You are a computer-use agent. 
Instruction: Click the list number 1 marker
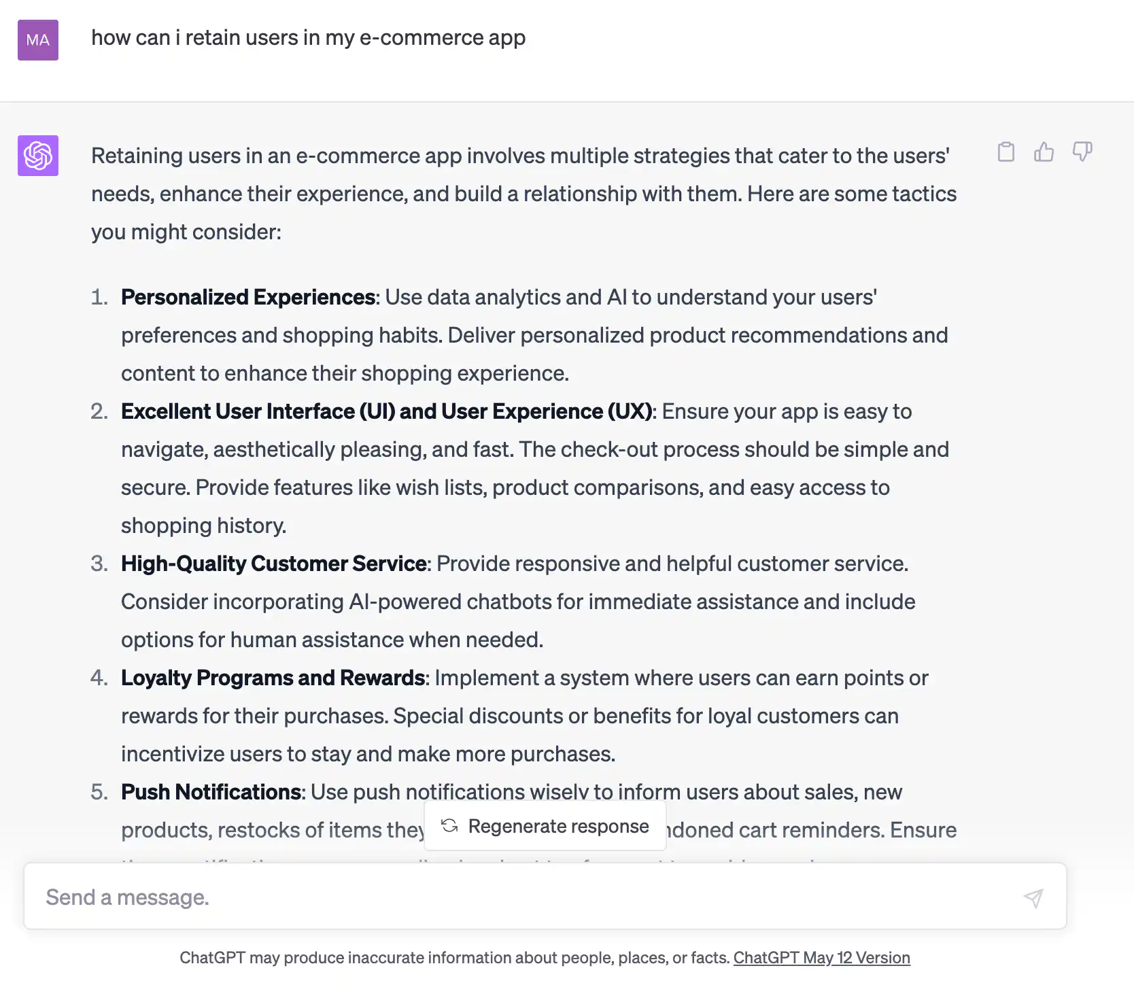[x=99, y=297]
